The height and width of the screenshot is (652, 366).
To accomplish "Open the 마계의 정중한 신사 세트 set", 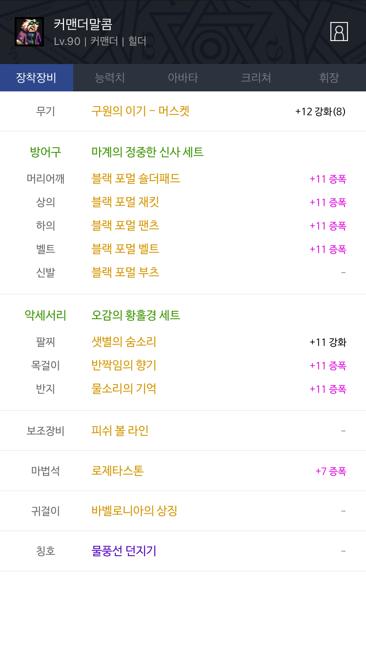I will (x=147, y=152).
